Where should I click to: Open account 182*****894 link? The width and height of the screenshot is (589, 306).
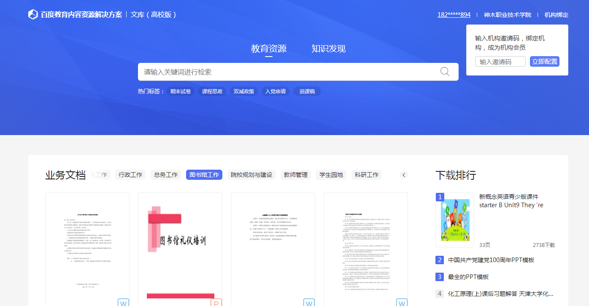[454, 15]
